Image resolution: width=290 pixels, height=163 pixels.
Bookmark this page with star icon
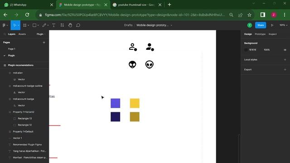(x=250, y=15)
